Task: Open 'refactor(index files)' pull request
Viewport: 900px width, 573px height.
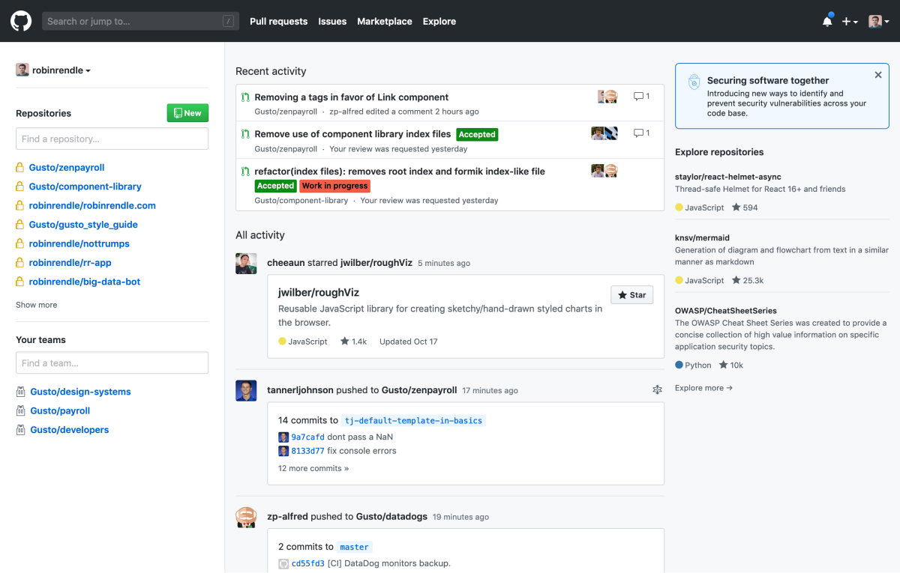Action: coord(400,172)
